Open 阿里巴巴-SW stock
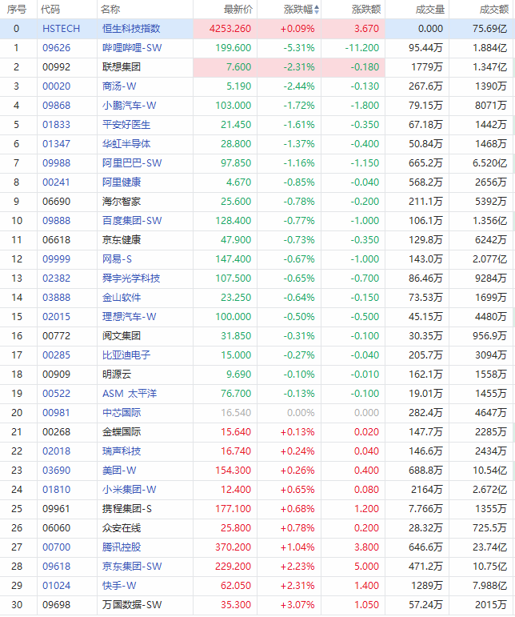515x617 pixels. [132, 163]
